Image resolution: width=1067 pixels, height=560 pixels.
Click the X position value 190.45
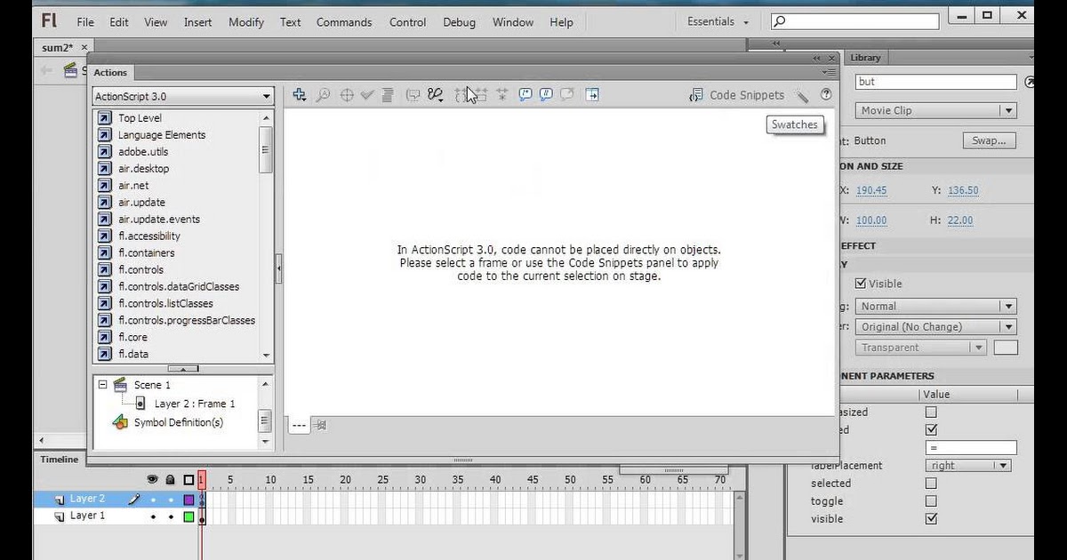click(x=870, y=190)
